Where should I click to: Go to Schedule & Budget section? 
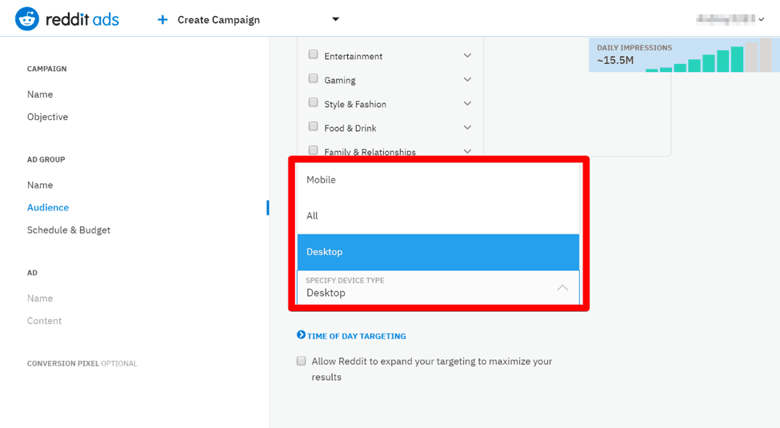coord(69,230)
